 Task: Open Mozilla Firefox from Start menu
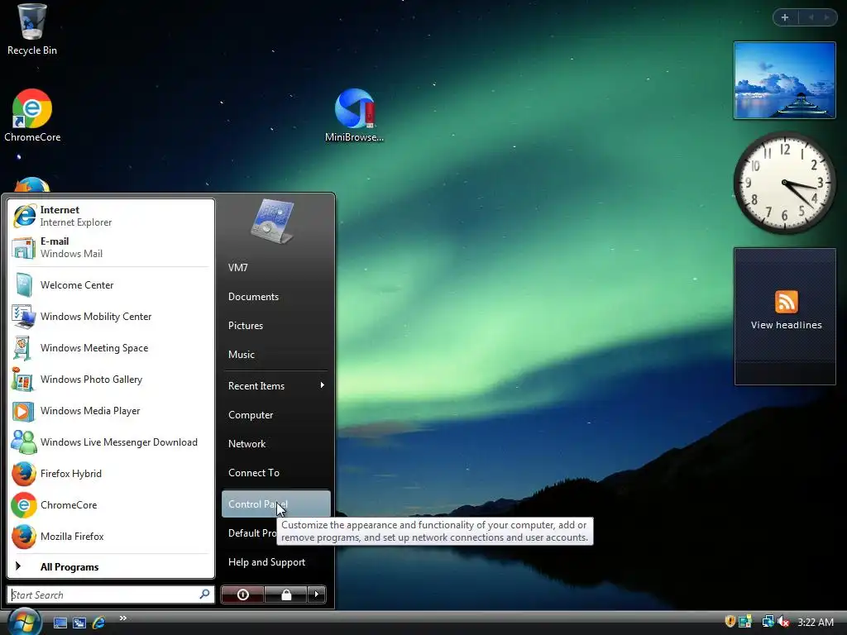tap(110, 536)
